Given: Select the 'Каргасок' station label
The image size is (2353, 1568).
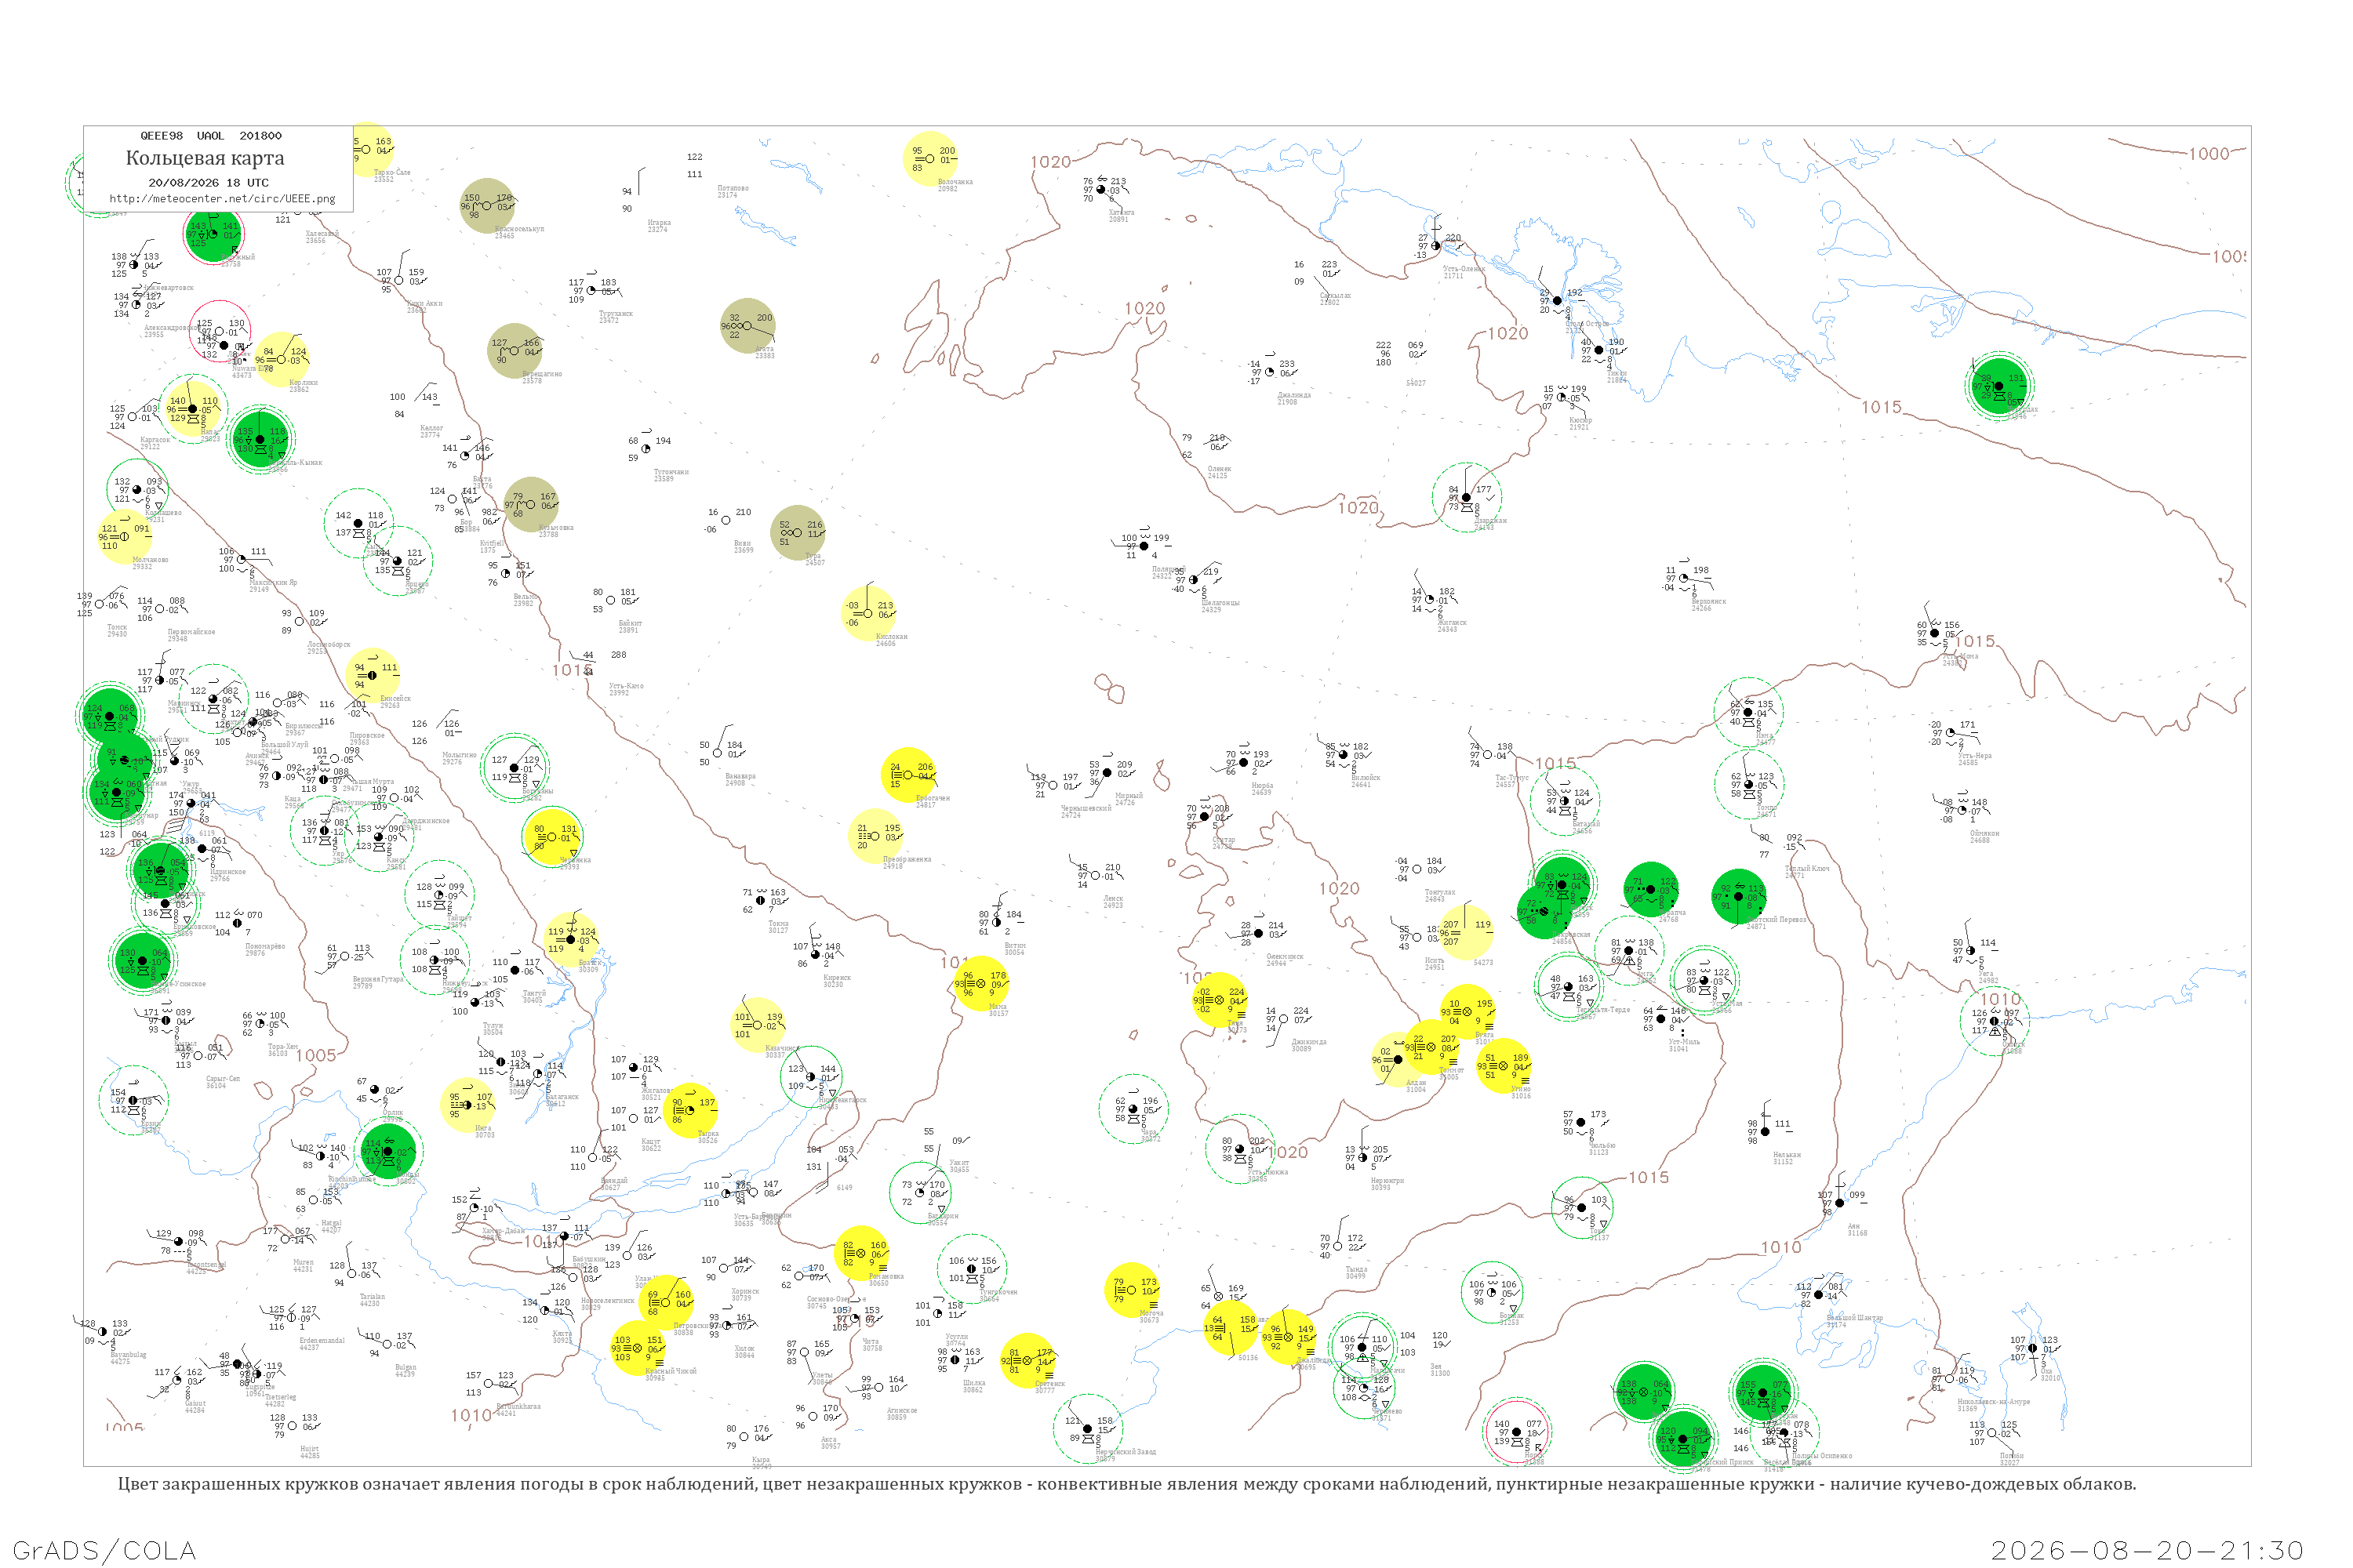Looking at the screenshot, I should pyautogui.click(x=155, y=440).
